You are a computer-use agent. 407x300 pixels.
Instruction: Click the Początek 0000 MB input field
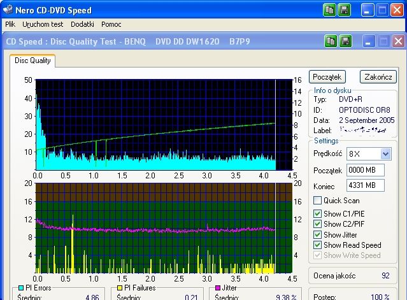[x=365, y=170]
